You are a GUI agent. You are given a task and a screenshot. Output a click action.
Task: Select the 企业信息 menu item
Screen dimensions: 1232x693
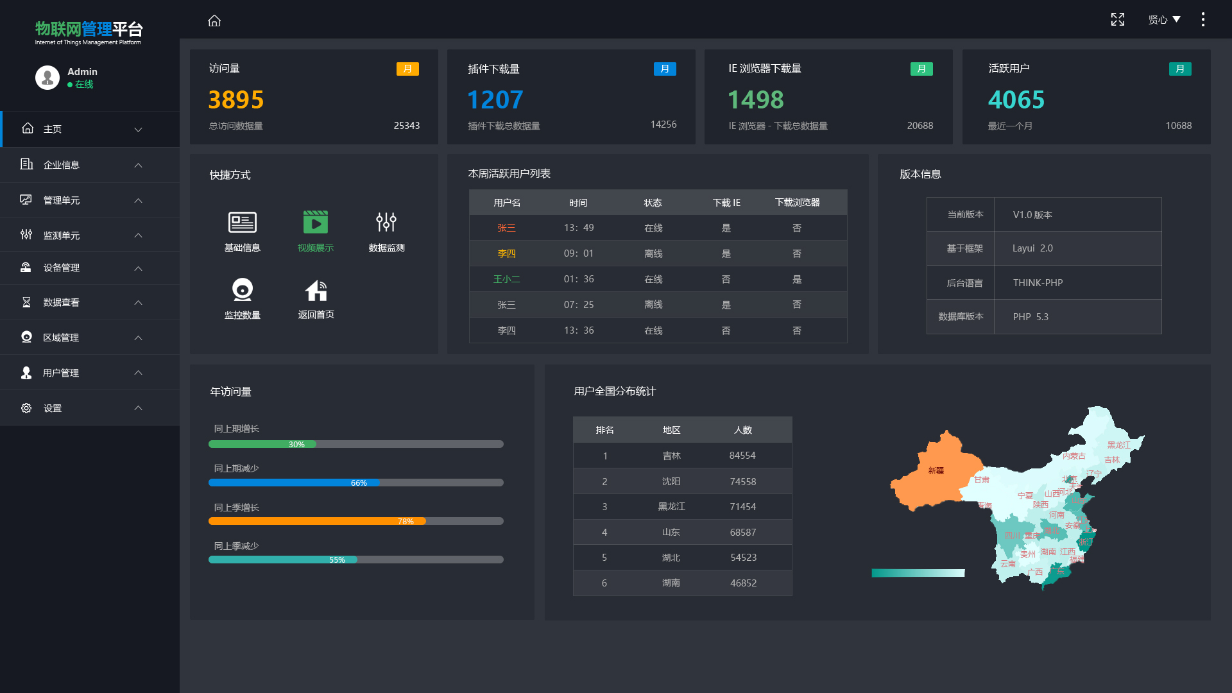(90, 165)
